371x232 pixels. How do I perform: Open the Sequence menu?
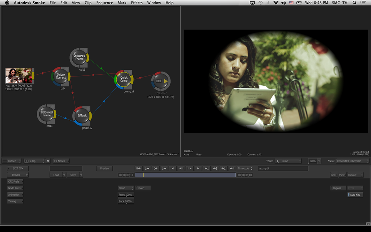click(x=104, y=3)
